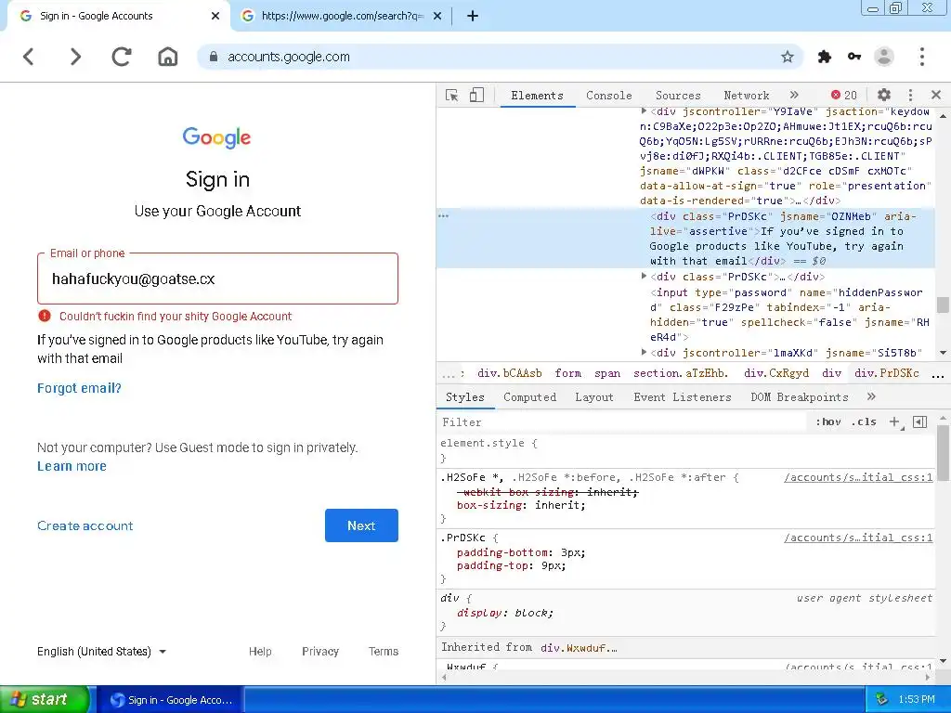Expand the collapsed div class PrDSKc node

coord(645,277)
